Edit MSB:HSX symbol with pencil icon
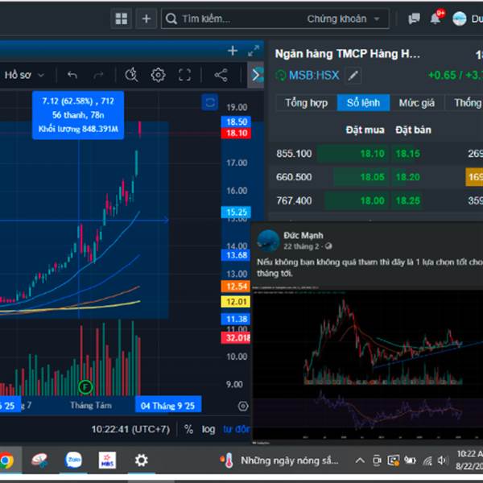This screenshot has width=483, height=483. [353, 75]
